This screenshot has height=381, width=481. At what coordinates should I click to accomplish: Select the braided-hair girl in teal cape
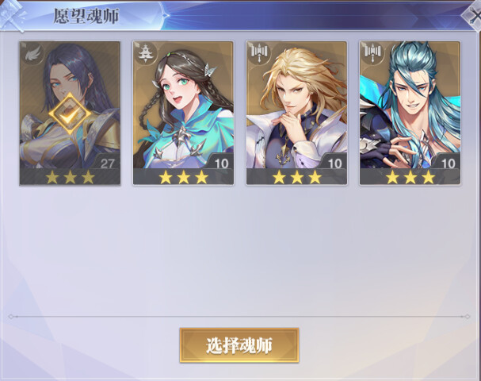pyautogui.click(x=183, y=113)
